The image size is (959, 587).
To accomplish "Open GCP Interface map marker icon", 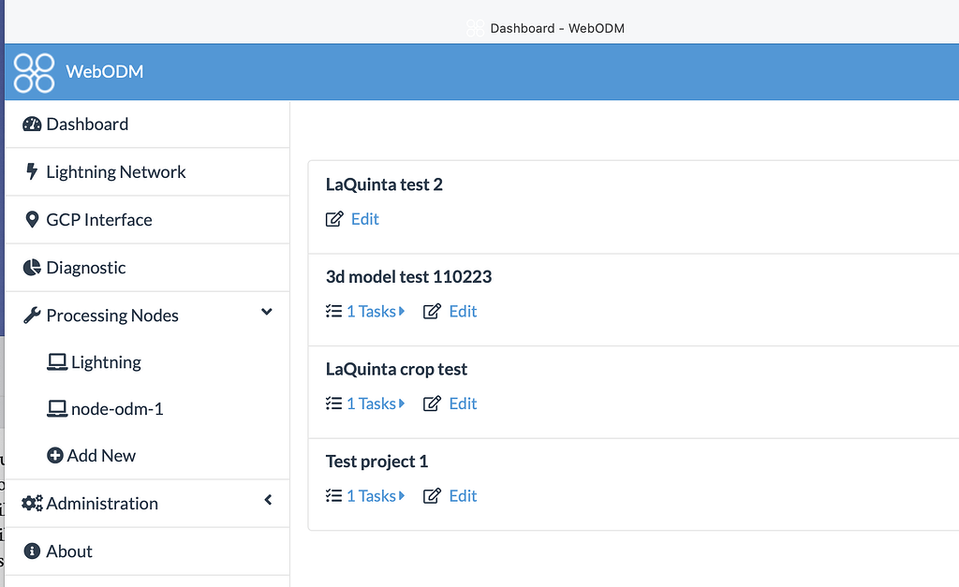I will click(32, 220).
